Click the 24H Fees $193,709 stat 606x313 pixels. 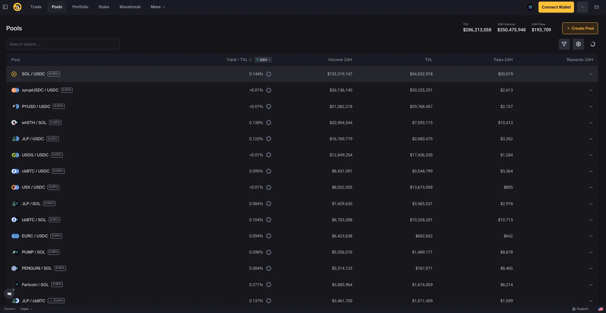point(541,28)
